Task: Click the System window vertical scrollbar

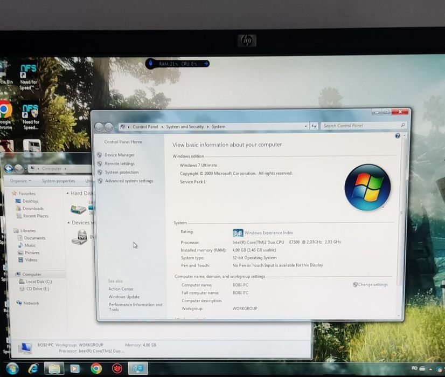Action: tap(401, 213)
